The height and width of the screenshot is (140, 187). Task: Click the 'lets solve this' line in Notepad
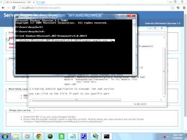click(x=86, y=82)
